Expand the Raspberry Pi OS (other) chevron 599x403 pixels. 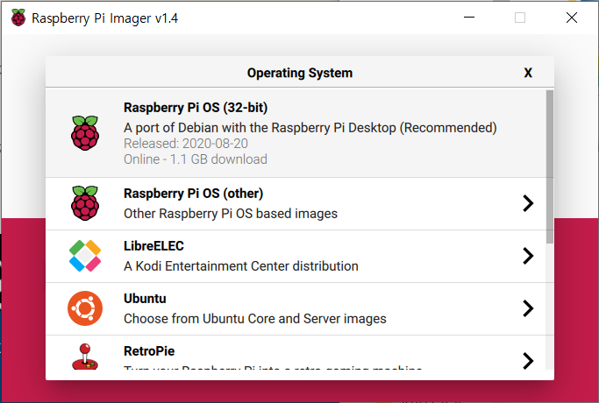(528, 203)
